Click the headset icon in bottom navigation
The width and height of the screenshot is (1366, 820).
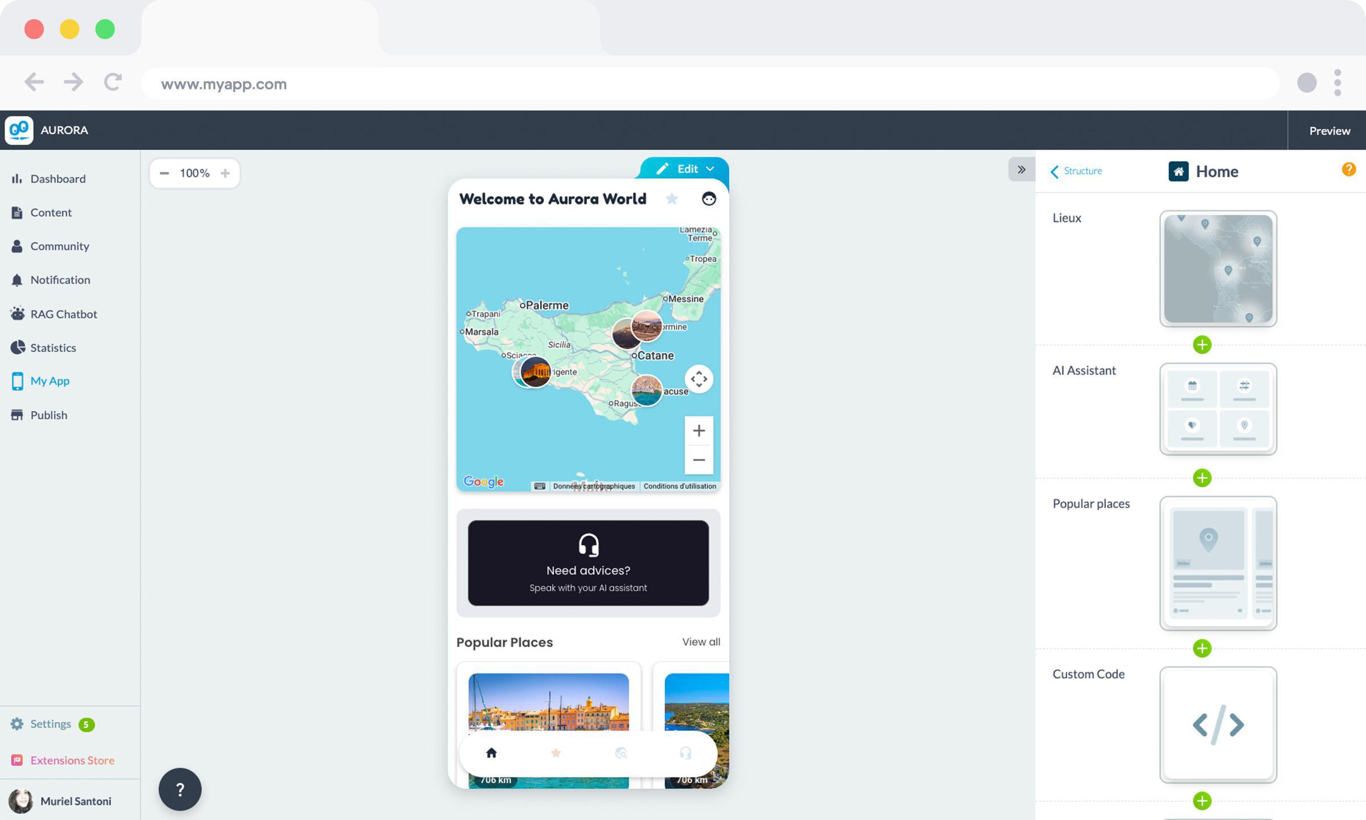pyautogui.click(x=685, y=753)
